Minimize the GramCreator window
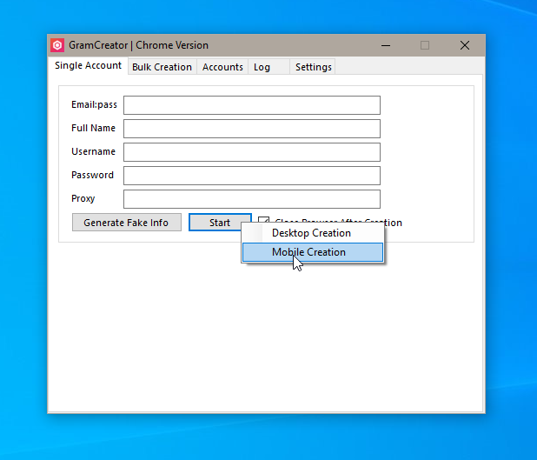This screenshot has height=460, width=537. click(386, 45)
